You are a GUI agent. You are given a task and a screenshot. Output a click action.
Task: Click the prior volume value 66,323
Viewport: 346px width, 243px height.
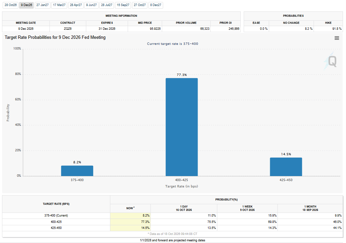point(205,29)
